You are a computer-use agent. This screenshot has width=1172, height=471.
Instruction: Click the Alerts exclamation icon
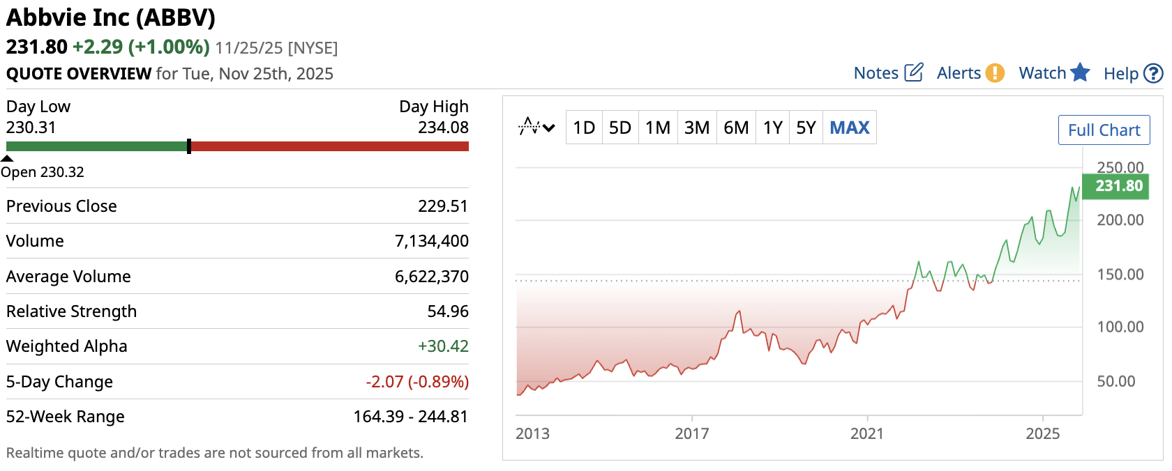pyautogui.click(x=995, y=73)
